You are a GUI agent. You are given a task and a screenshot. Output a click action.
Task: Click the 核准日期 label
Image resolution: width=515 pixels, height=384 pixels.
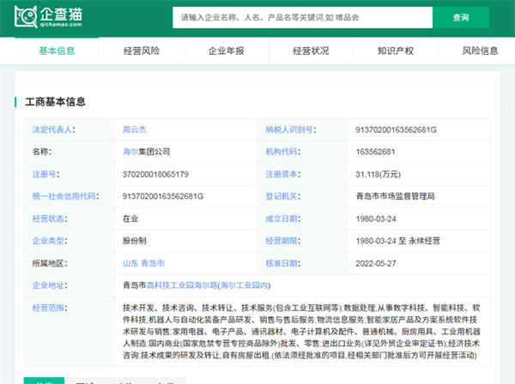point(282,263)
